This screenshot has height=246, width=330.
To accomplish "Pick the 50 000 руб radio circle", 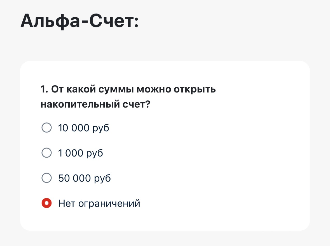I will [x=46, y=178].
